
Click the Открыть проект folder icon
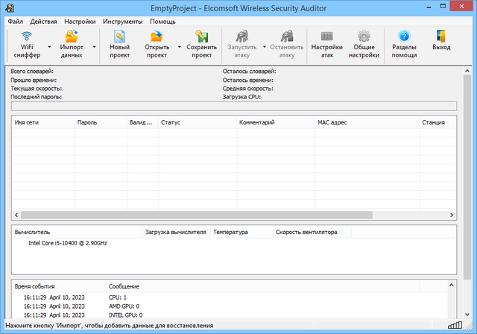click(157, 45)
